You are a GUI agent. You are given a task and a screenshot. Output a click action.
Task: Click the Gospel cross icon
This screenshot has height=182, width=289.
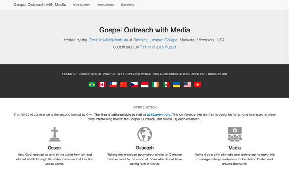tap(55, 134)
